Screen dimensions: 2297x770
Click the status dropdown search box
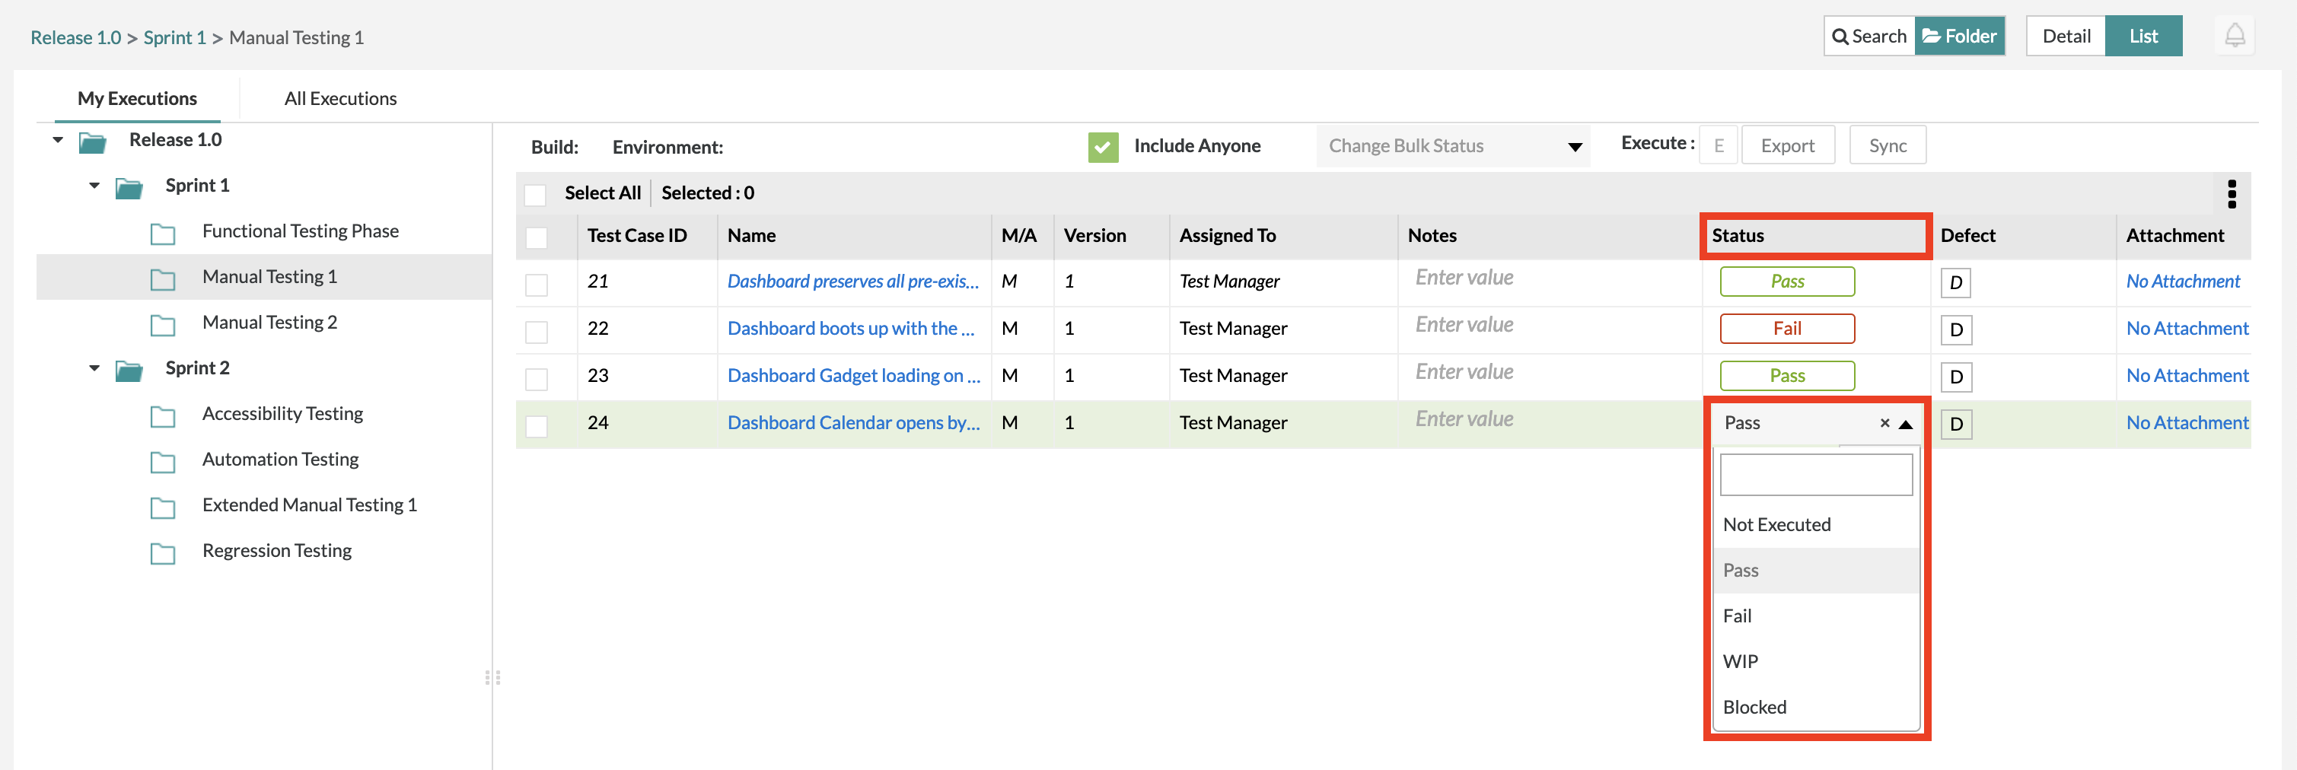pos(1815,474)
